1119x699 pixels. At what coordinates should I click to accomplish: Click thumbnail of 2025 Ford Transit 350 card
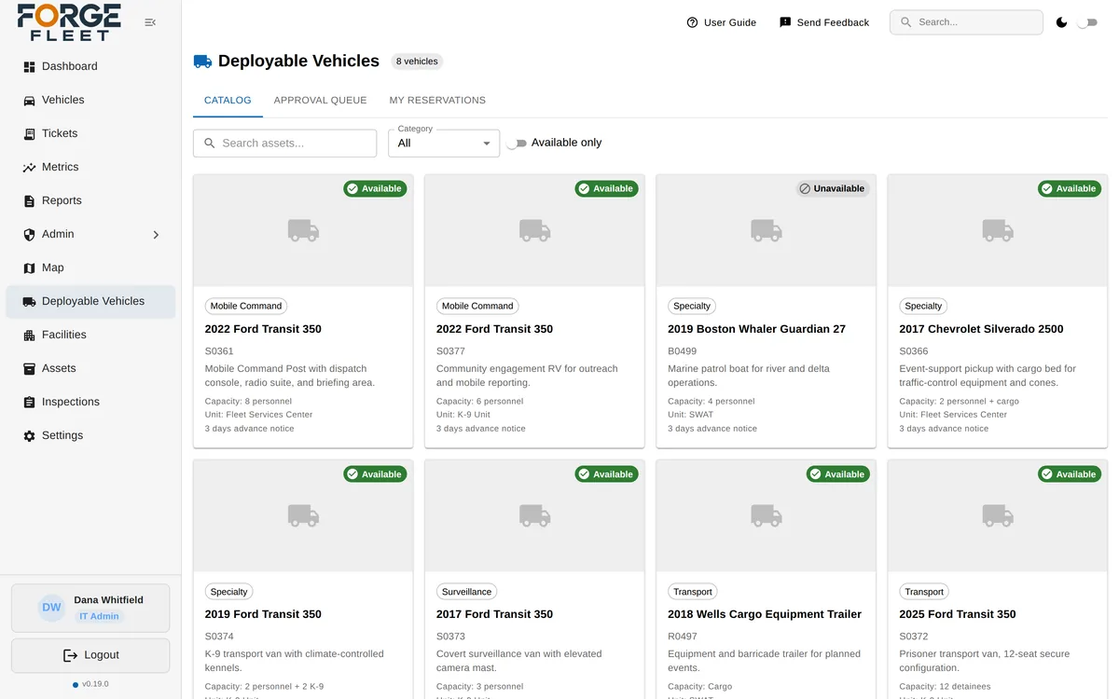pyautogui.click(x=998, y=515)
